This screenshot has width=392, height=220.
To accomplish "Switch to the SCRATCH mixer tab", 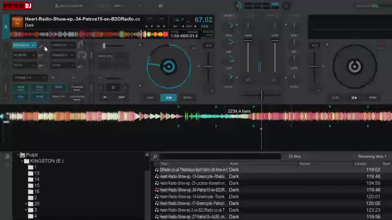I will pos(272,15).
